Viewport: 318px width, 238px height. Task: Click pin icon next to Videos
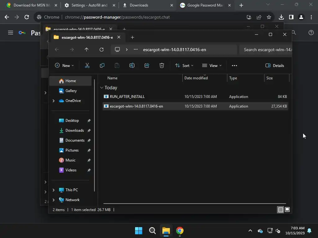(89, 170)
